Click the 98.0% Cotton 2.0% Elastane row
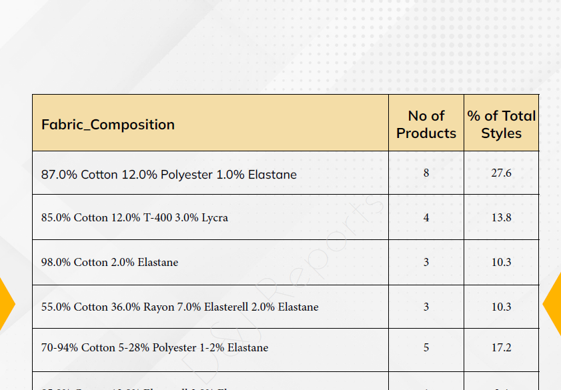This screenshot has width=561, height=390. coord(286,263)
